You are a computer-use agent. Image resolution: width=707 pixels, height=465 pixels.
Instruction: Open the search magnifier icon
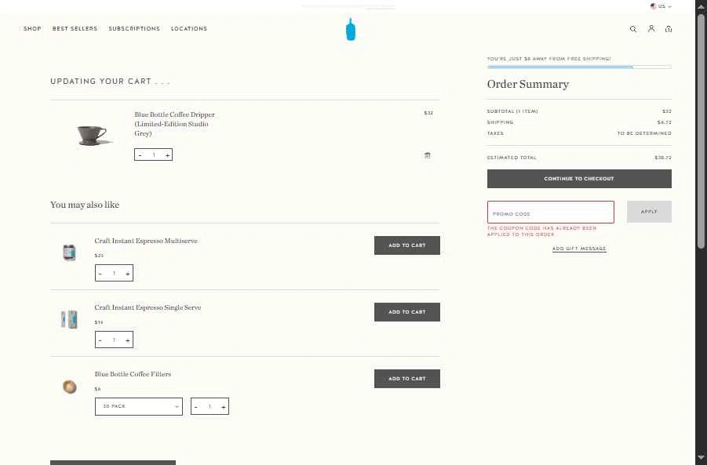pos(633,29)
